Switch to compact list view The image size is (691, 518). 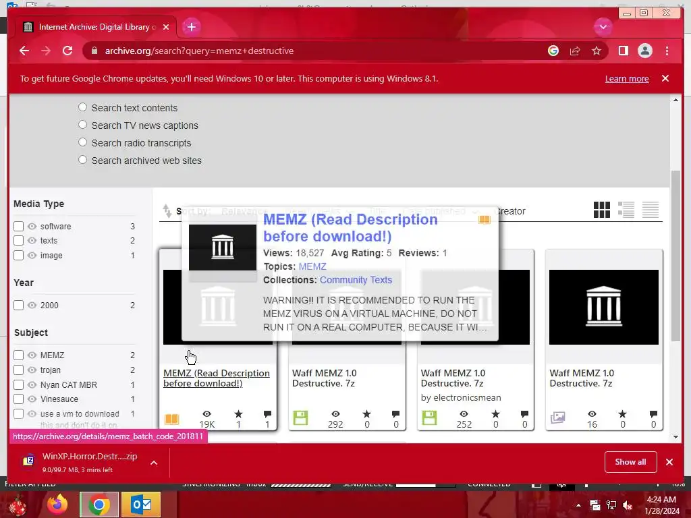tap(650, 210)
